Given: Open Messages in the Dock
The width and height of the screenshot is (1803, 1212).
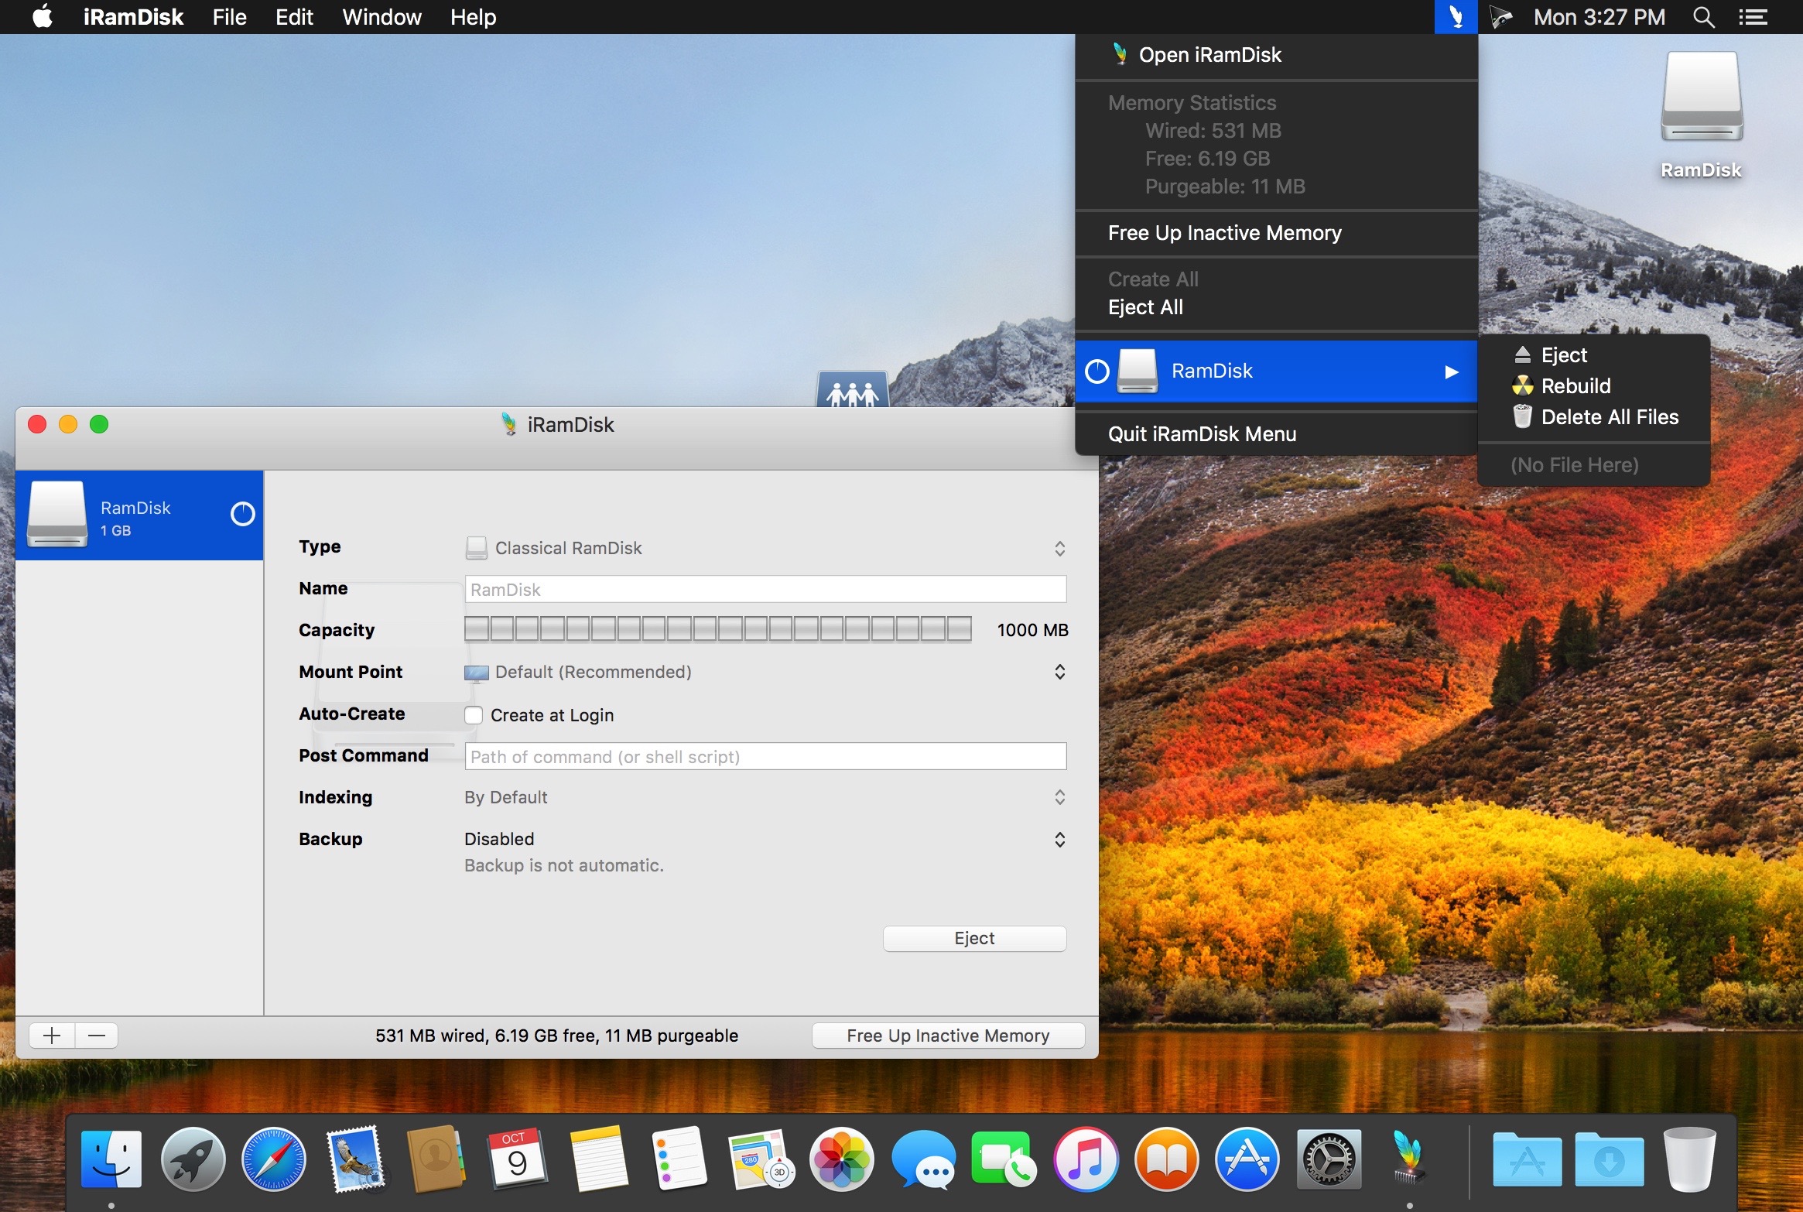Looking at the screenshot, I should [923, 1159].
